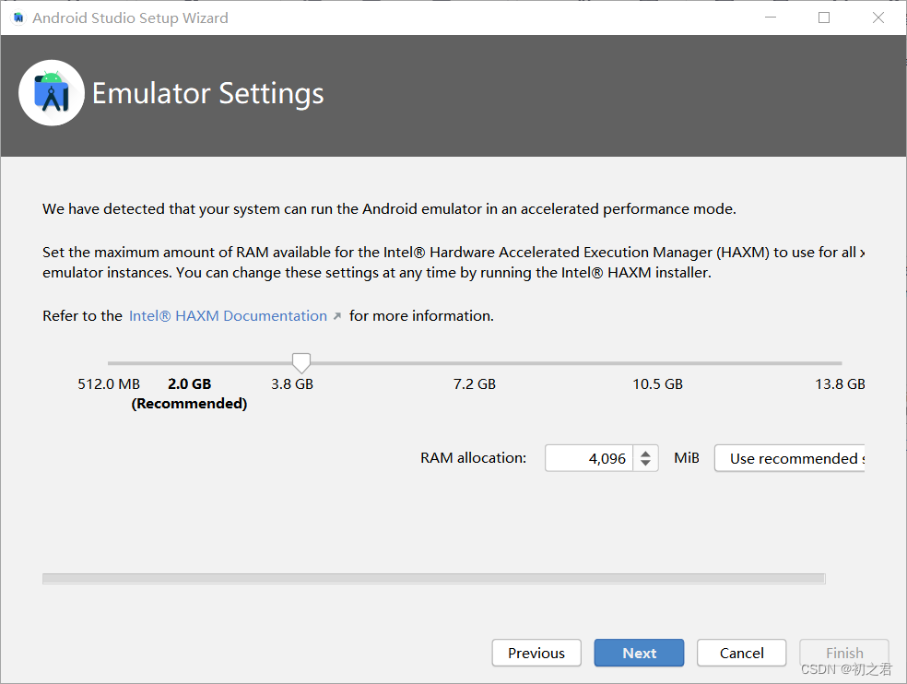Minimize the Android Studio Setup Wizard window
The height and width of the screenshot is (684, 907).
pyautogui.click(x=770, y=18)
